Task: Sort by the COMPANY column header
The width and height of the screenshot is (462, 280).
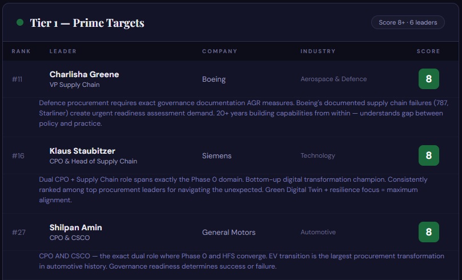Action: 219,51
